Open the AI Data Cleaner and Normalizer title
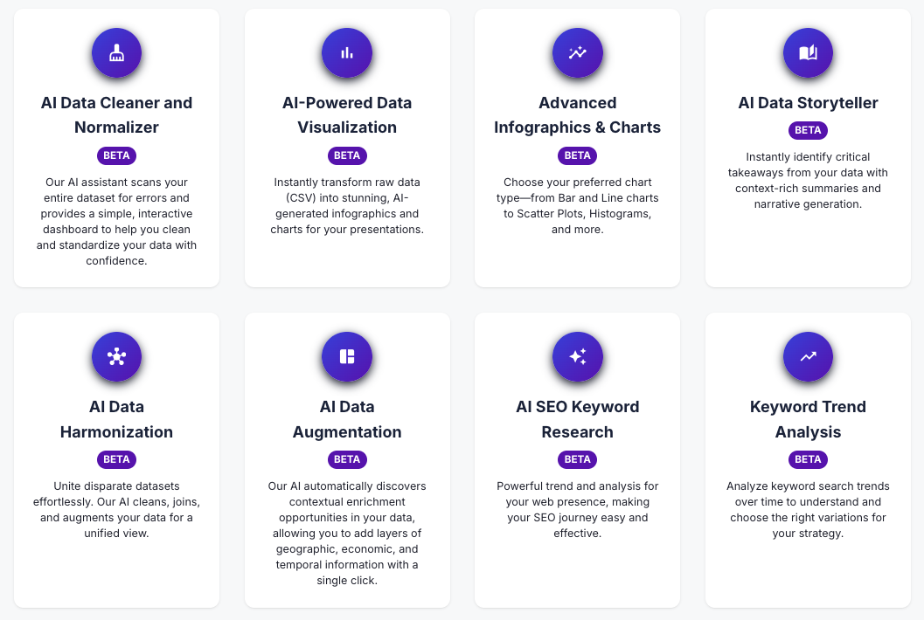Screen dimensions: 924x620 (x=116, y=115)
